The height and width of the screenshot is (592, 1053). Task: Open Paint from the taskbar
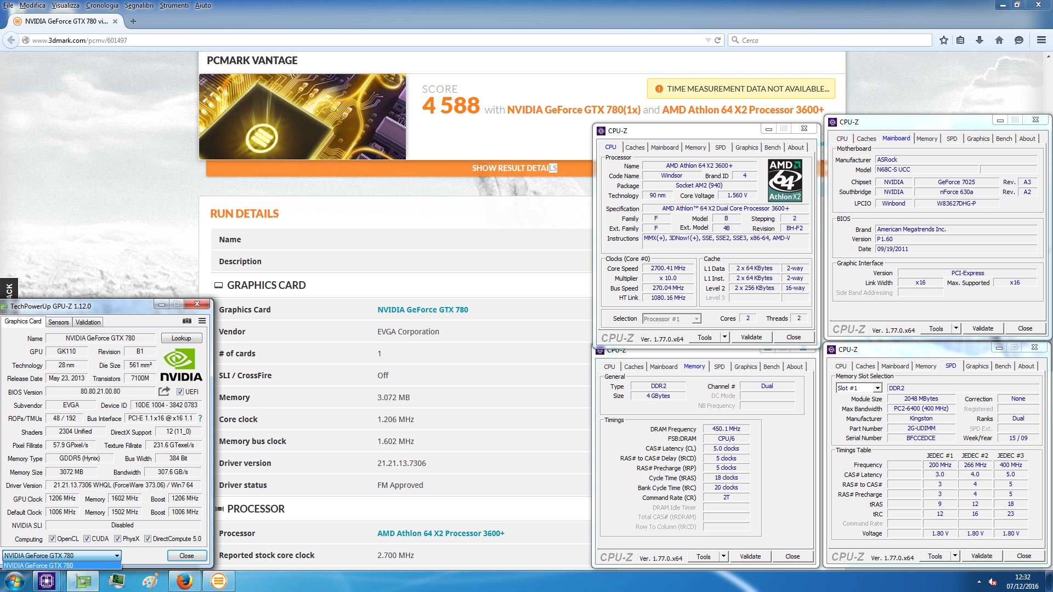coord(150,581)
